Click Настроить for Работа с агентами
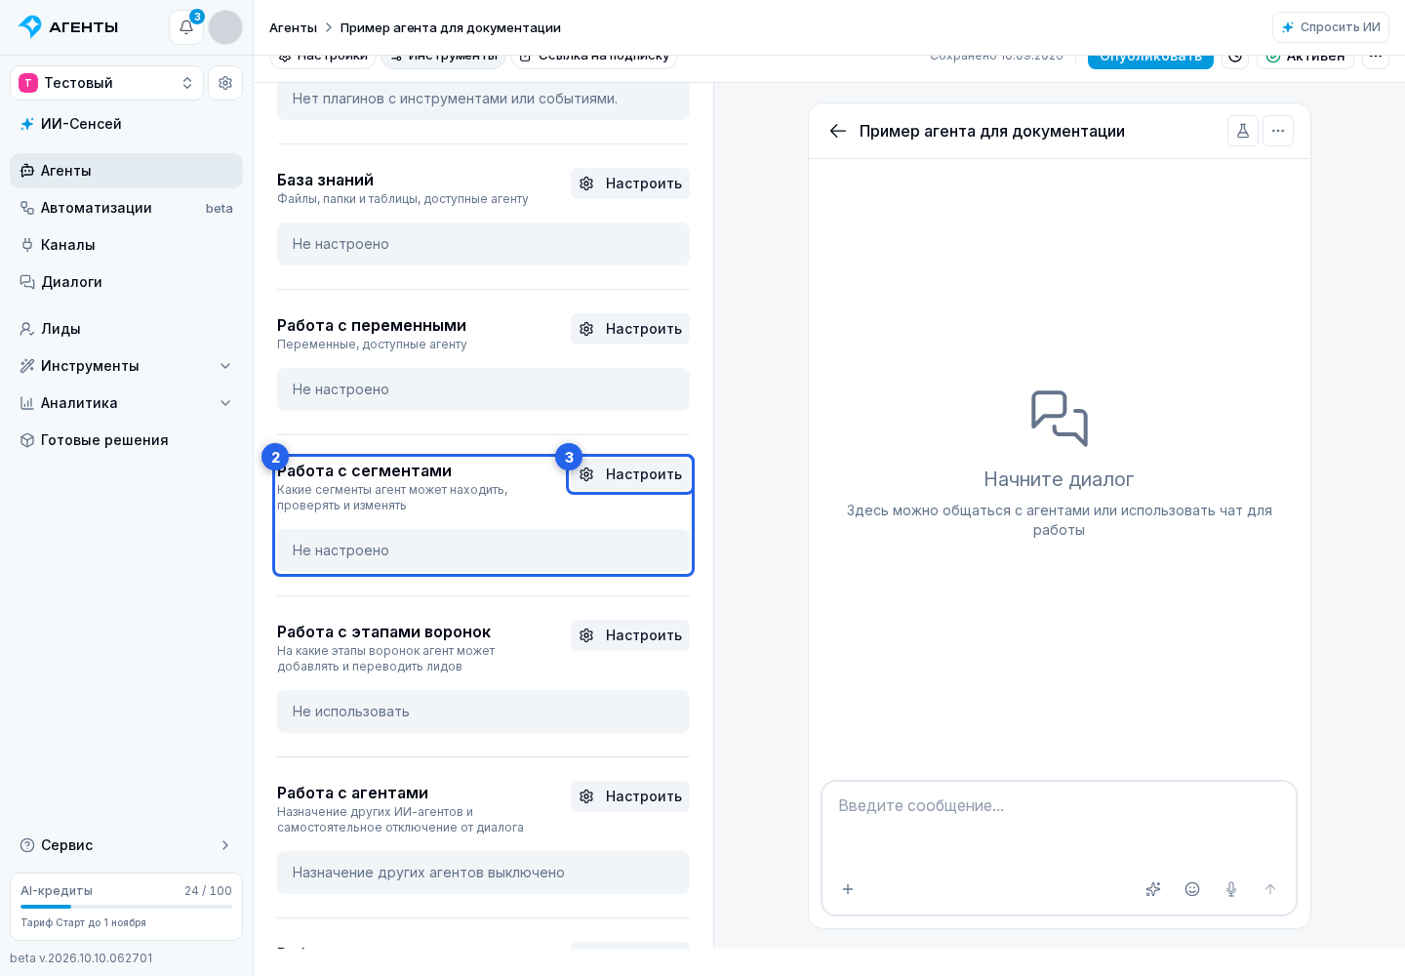Viewport: 1405px width, 976px height. 630,796
